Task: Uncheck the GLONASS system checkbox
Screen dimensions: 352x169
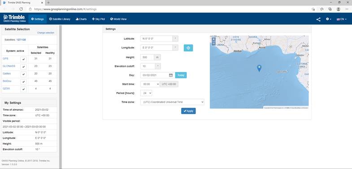Action: 23,67
